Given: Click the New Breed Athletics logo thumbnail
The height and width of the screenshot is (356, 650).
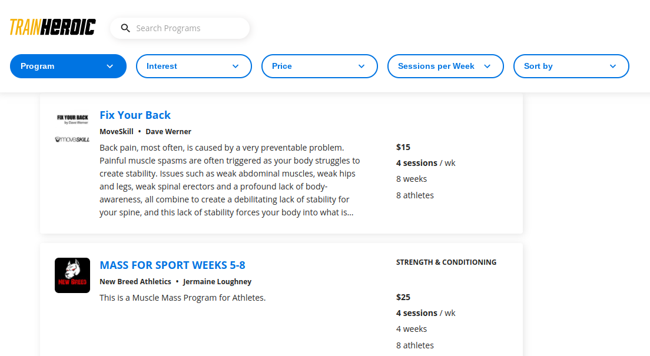Looking at the screenshot, I should [72, 275].
